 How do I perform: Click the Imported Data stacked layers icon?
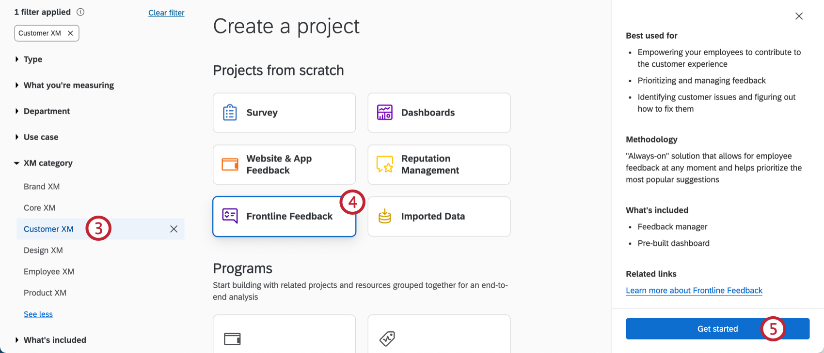tap(384, 216)
